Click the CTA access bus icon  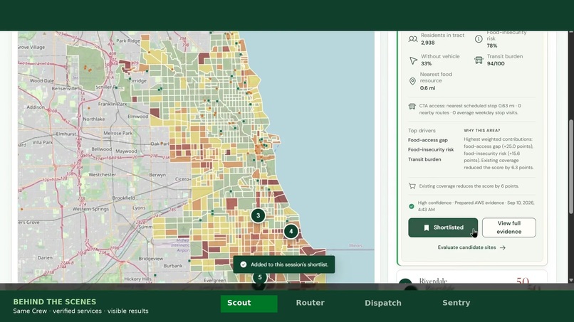(x=412, y=107)
